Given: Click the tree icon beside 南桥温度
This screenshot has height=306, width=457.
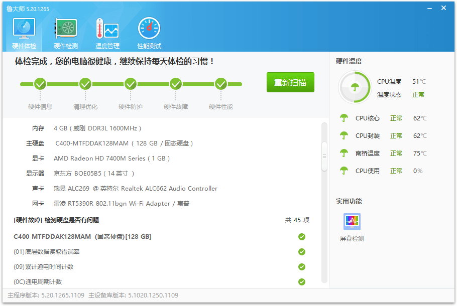Looking at the screenshot, I should tap(344, 154).
